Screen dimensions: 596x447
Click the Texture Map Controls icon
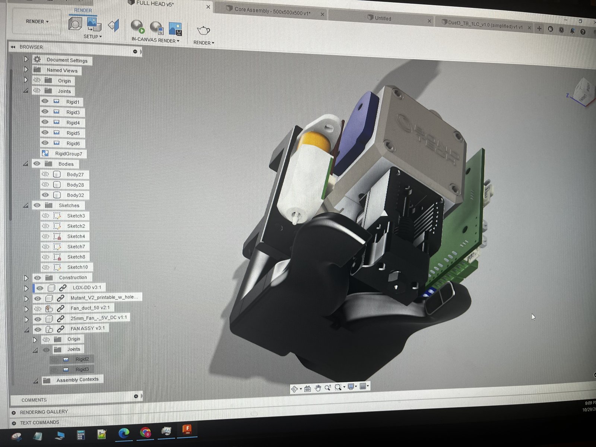94,25
